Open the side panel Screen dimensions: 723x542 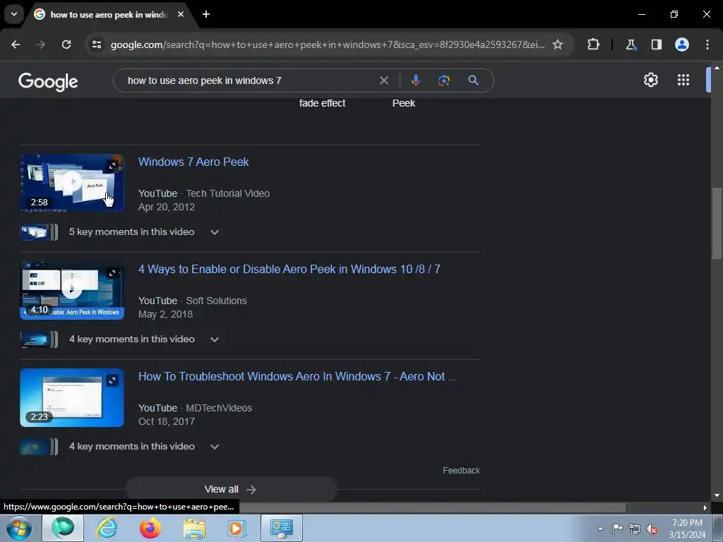[656, 44]
